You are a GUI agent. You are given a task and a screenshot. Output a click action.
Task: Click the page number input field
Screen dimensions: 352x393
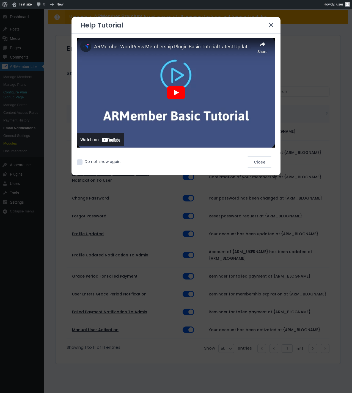[x=287, y=348]
